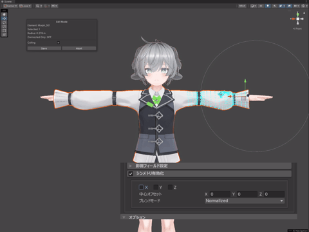
Task: Click the green Y move handle arrow
Action: click(x=245, y=81)
